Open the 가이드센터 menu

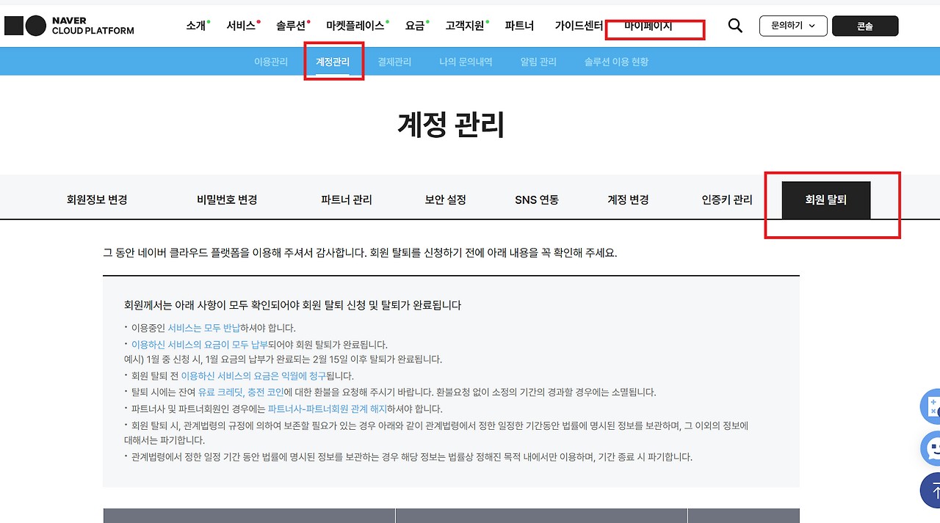(579, 26)
